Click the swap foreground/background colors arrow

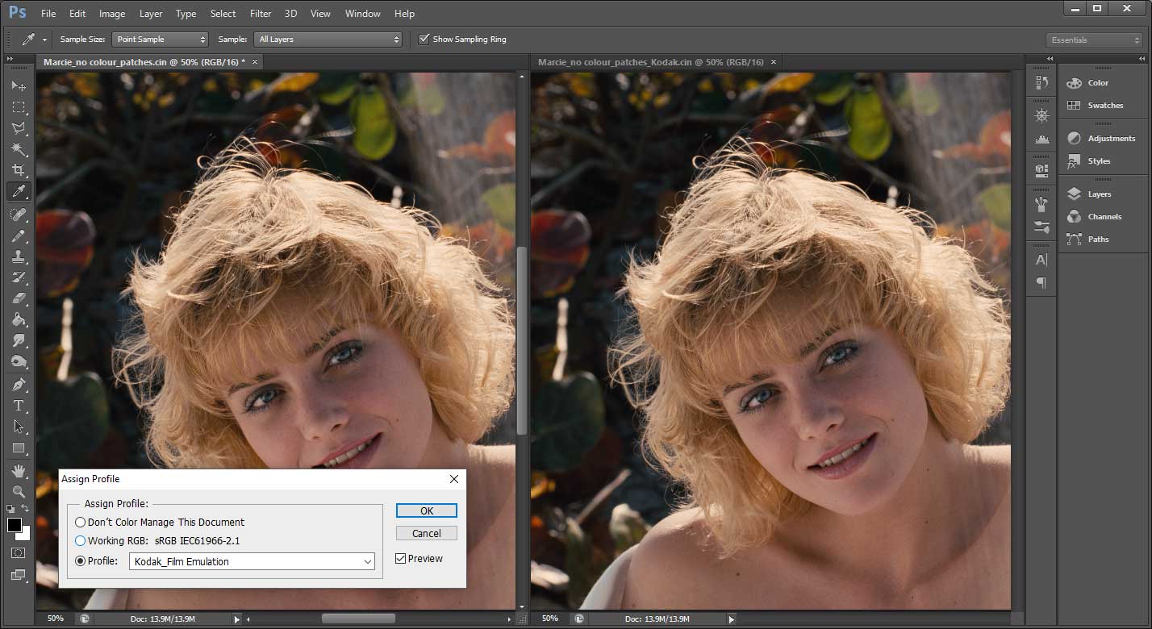[26, 509]
